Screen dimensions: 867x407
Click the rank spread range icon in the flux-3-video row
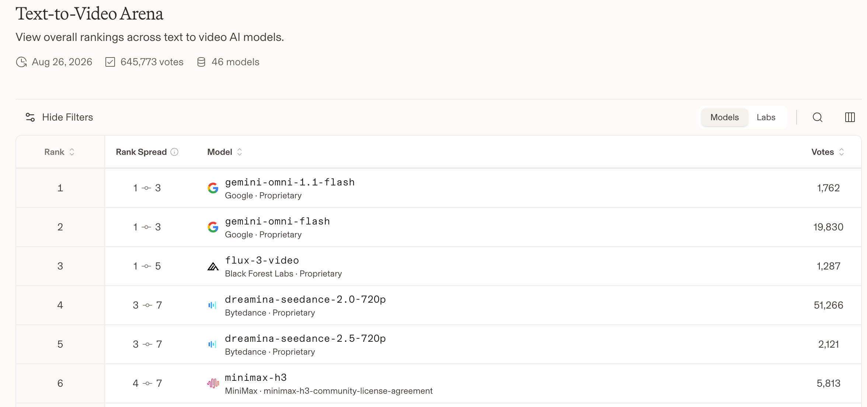pyautogui.click(x=147, y=266)
